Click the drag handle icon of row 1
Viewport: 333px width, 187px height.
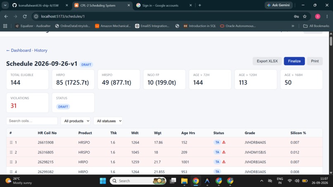tap(11, 142)
